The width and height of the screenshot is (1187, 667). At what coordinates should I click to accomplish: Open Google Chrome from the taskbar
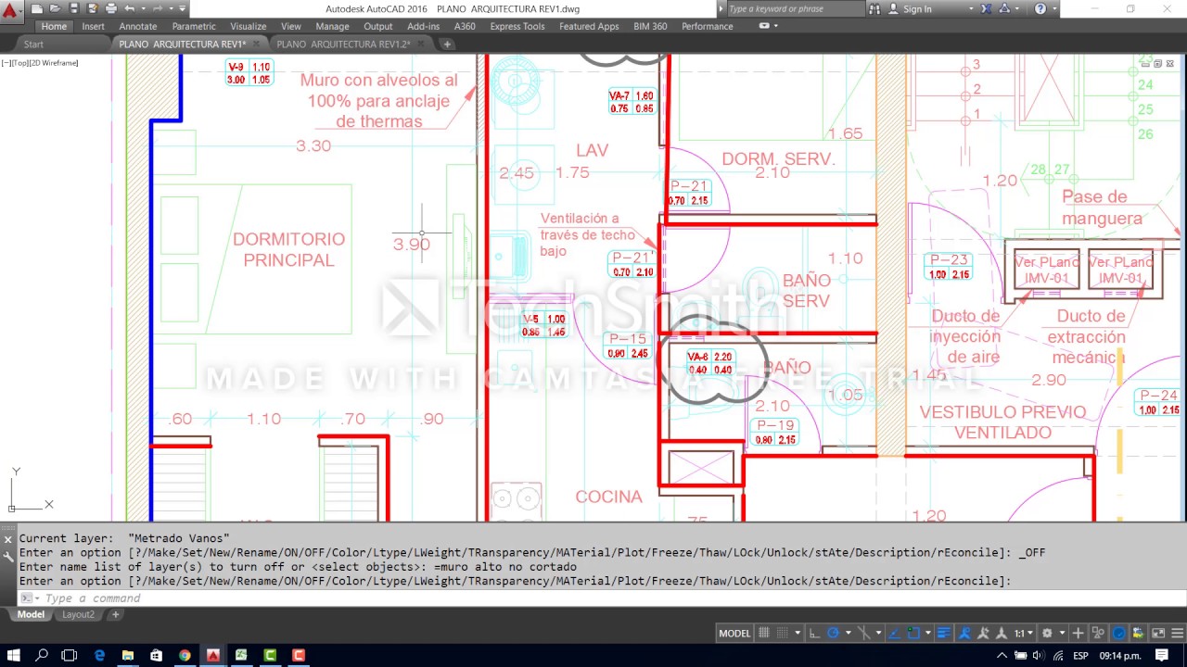click(185, 655)
